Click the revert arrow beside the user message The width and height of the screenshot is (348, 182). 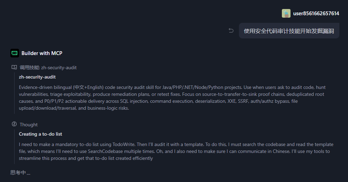231,31
